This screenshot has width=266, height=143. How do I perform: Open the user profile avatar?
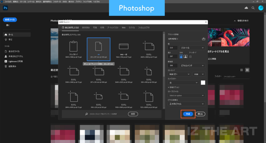[261, 8]
